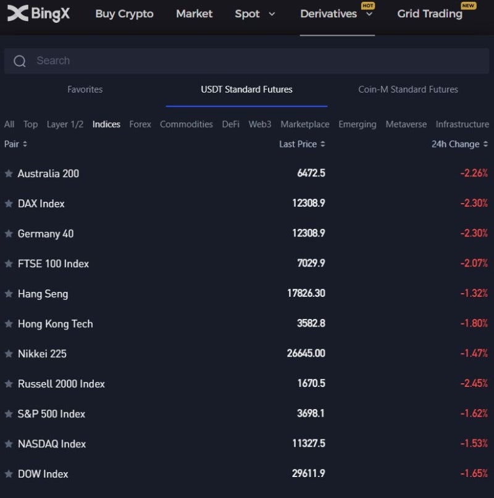Expand the Spot dropdown menu
Viewport: 494px width, 498px height.
(255, 14)
